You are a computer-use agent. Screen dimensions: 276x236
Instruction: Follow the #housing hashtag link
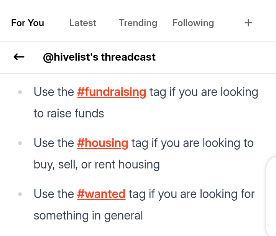point(103,143)
